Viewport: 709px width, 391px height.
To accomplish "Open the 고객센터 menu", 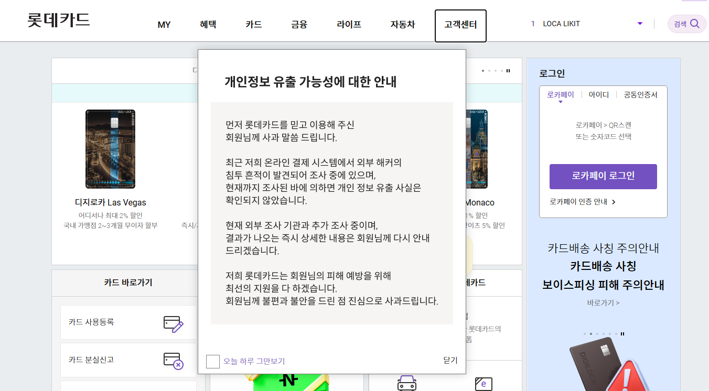I will coord(460,26).
